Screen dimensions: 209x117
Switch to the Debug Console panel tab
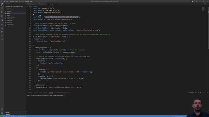pos(43,92)
